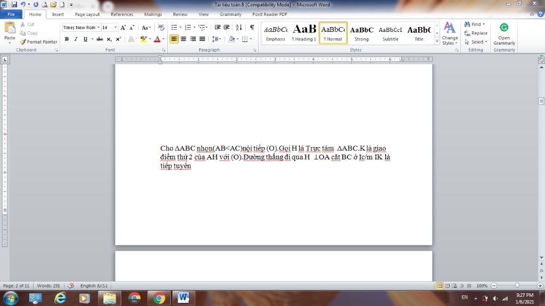Select the Format Painter tool
The width and height of the screenshot is (545, 306).
click(38, 41)
